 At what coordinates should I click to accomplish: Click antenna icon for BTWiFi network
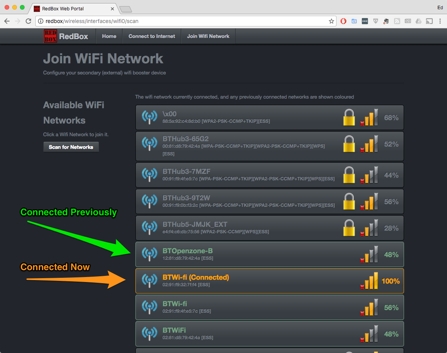[x=150, y=333]
